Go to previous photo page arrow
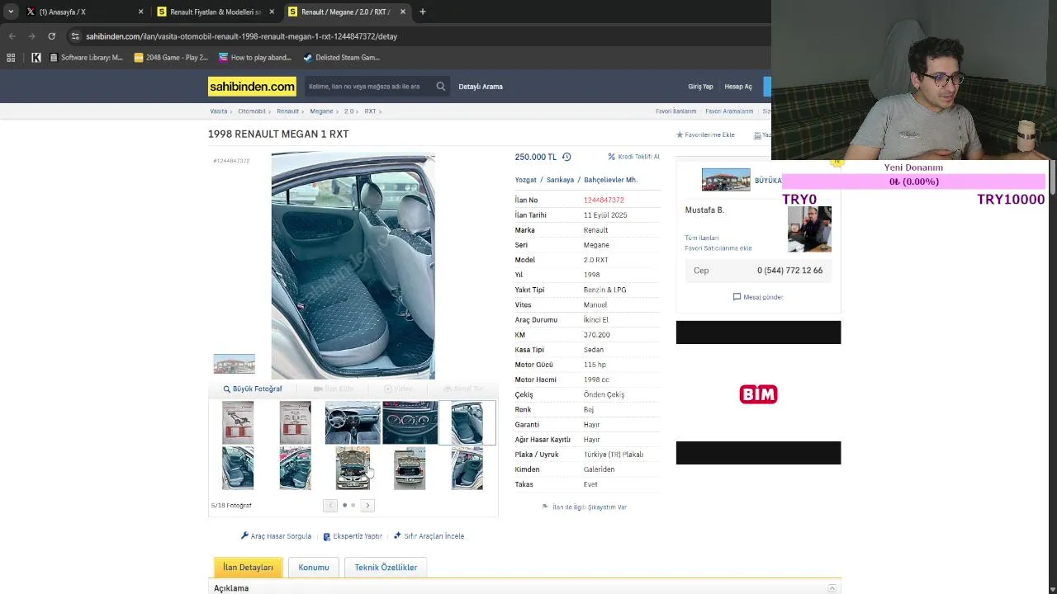The image size is (1057, 594). [330, 506]
